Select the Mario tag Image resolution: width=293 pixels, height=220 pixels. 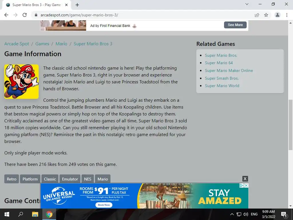click(103, 179)
